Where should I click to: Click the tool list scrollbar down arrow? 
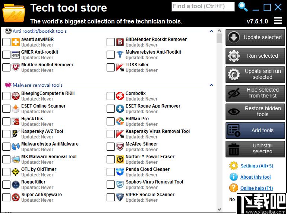219,210
